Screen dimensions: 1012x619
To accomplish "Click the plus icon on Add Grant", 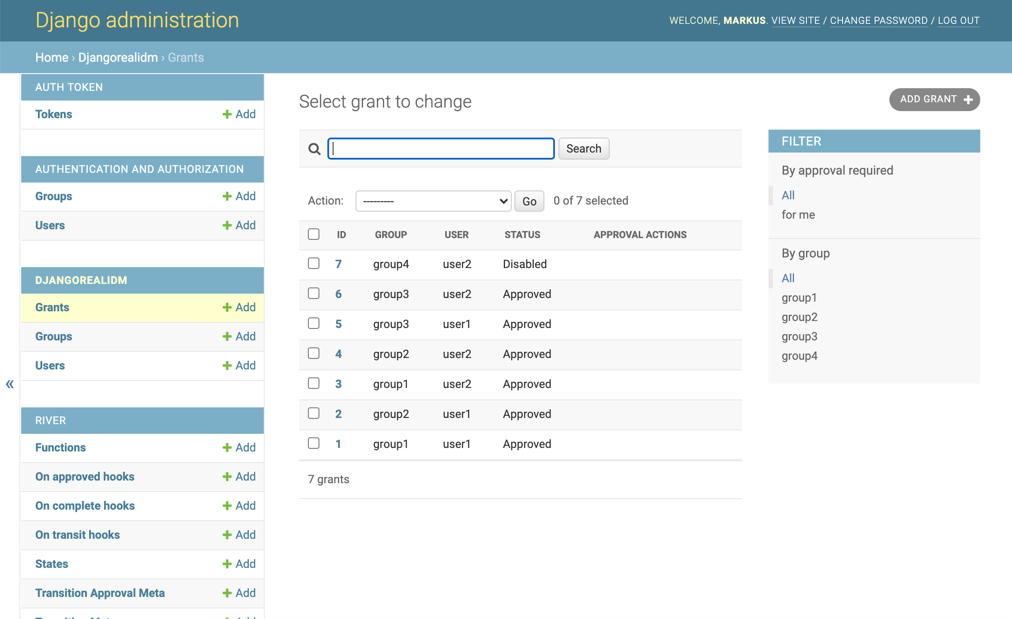I will pos(968,100).
